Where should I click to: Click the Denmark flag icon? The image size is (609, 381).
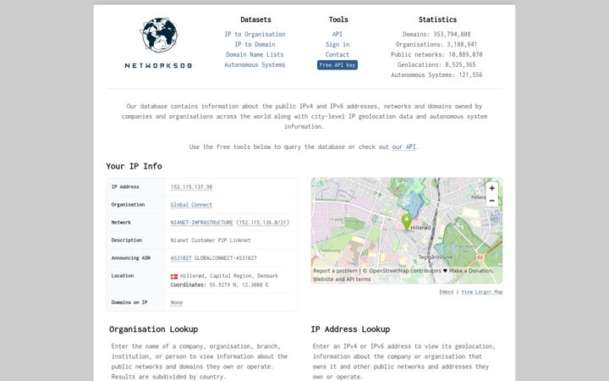(x=174, y=276)
